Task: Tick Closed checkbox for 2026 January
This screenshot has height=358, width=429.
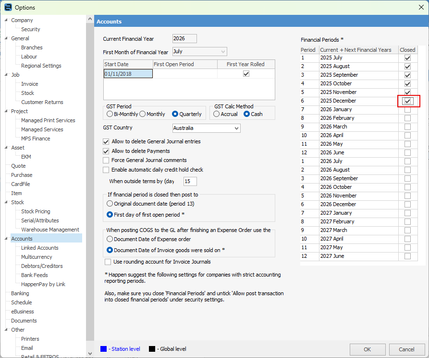Action: click(407, 110)
